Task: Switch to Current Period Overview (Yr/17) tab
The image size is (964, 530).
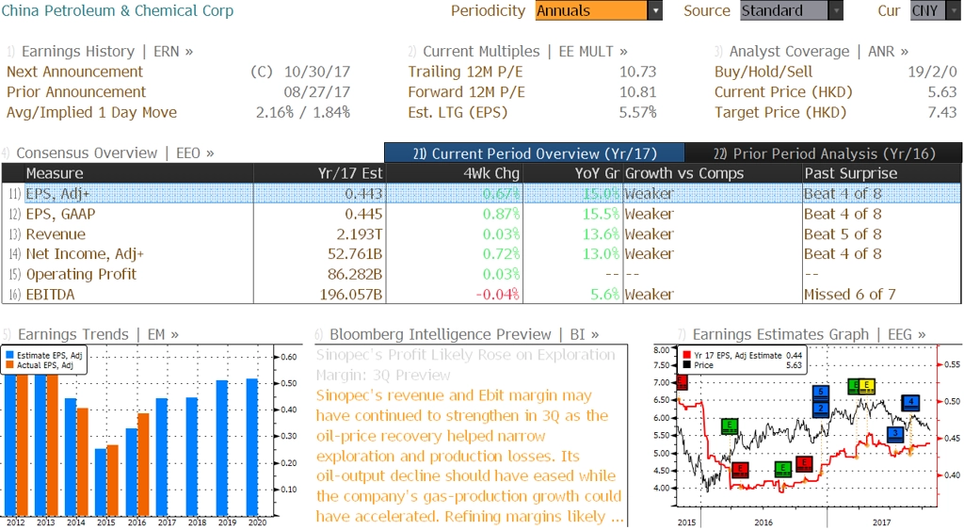Action: [535, 153]
